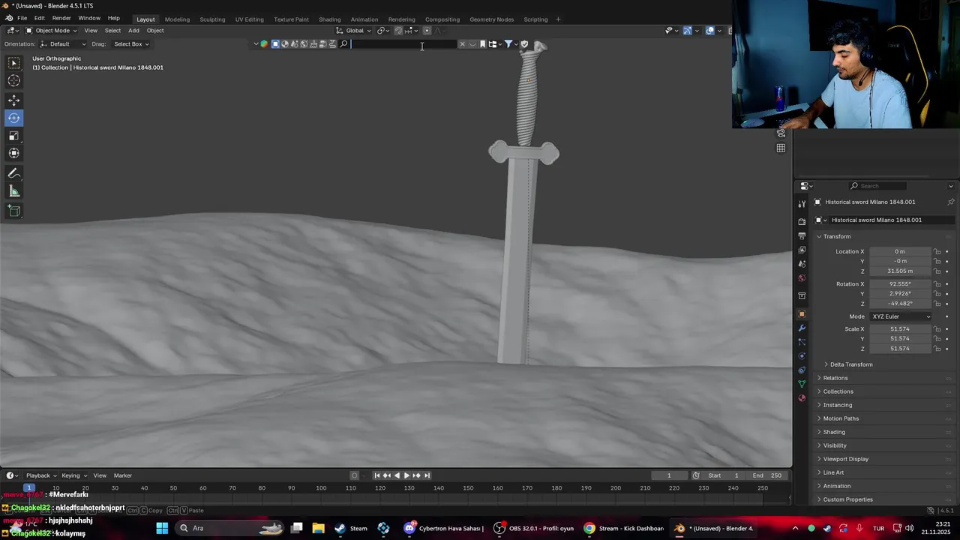
Task: Open the Render menu
Action: tap(61, 19)
